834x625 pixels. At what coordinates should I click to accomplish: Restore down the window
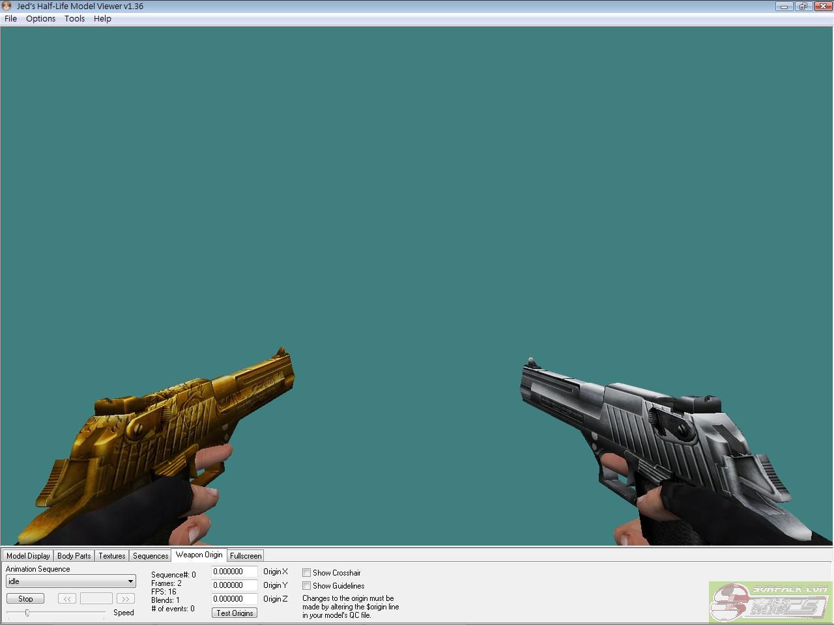pyautogui.click(x=803, y=7)
